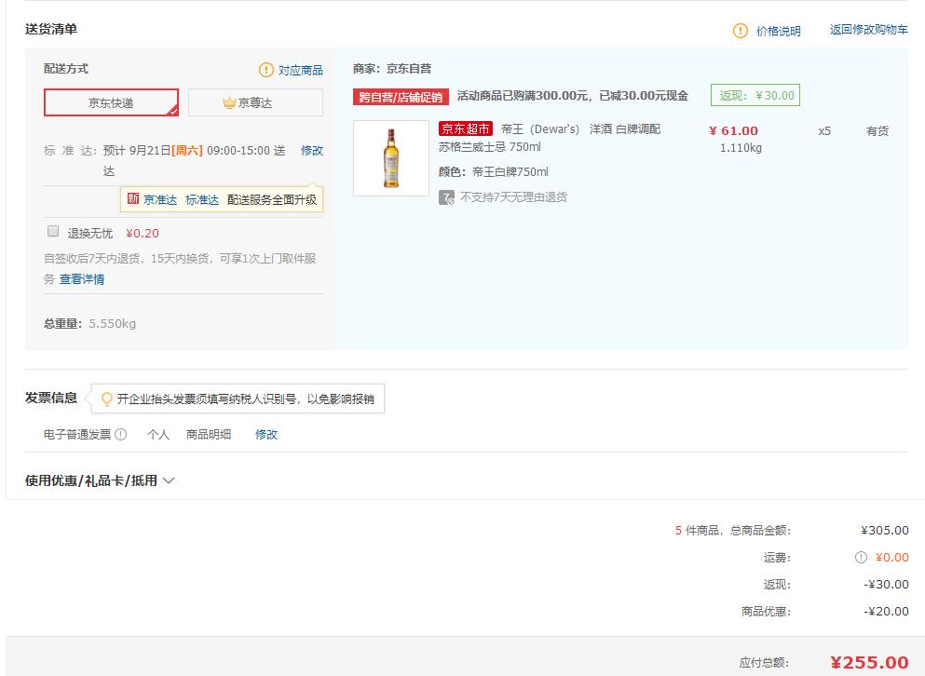Click the 总商品金额 ¥305.00 value
Viewport: 925px width, 676px height.
[x=884, y=531]
